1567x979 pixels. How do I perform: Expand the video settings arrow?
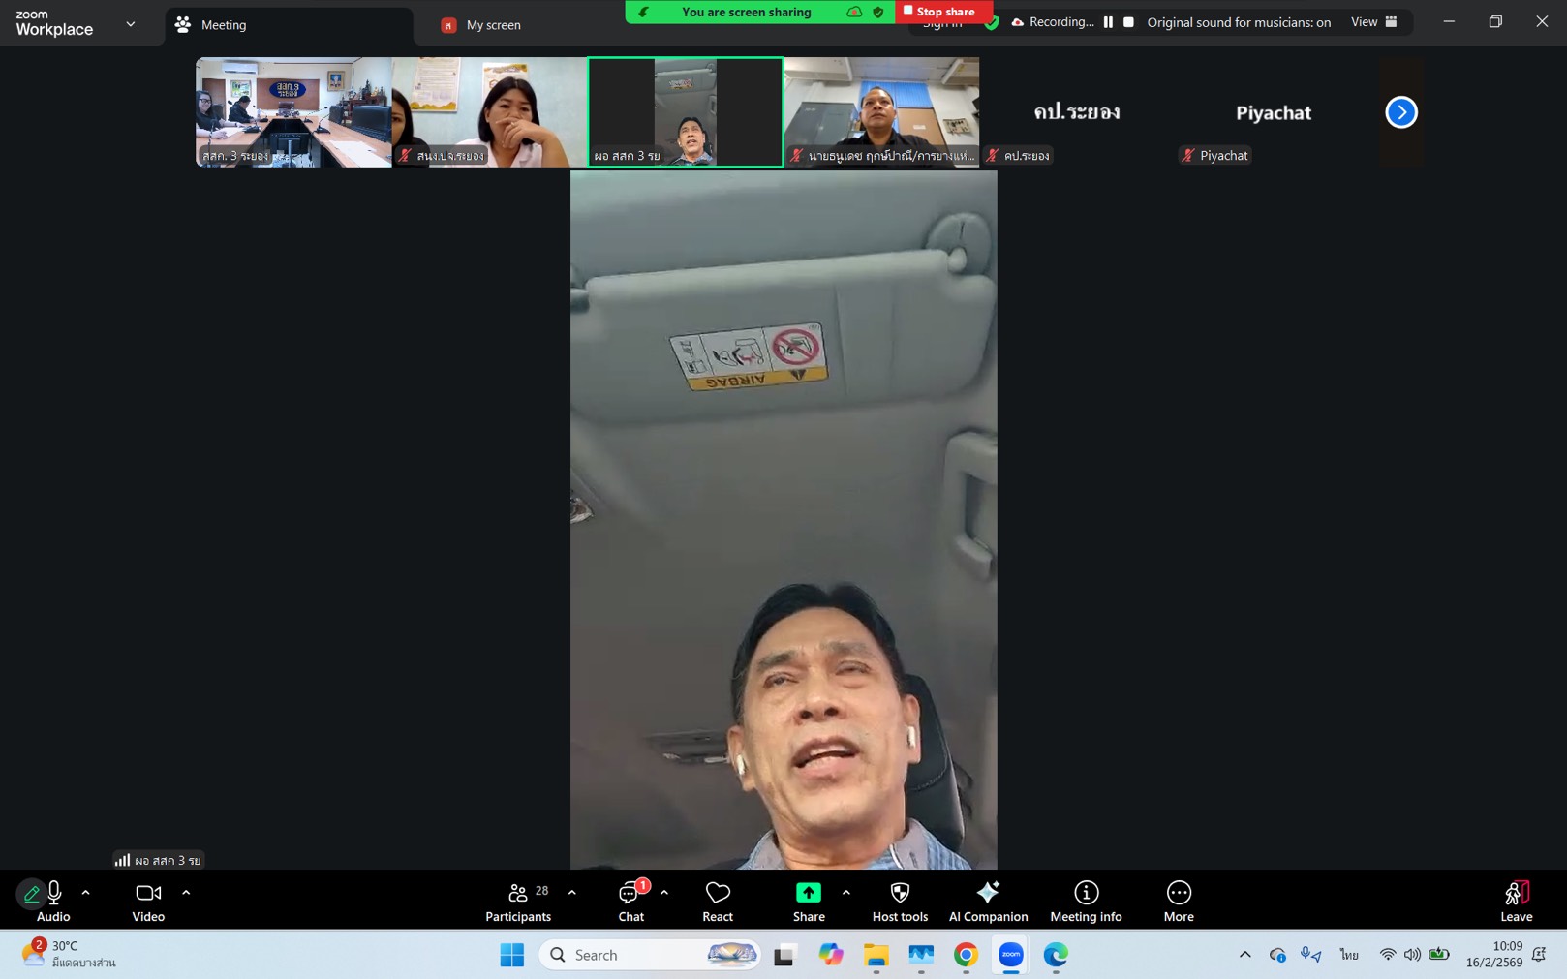pos(186,892)
